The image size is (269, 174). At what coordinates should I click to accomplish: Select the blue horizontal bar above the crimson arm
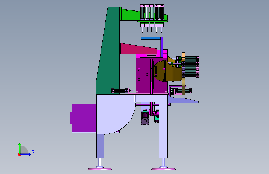[x=151, y=38]
